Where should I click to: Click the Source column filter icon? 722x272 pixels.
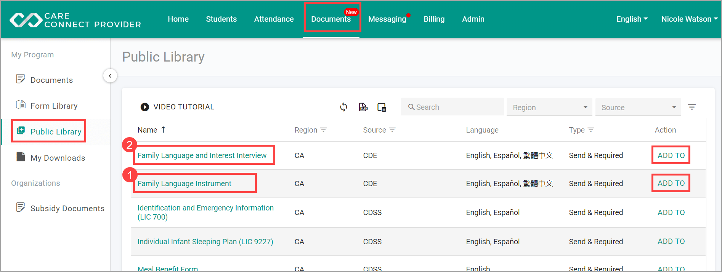[392, 130]
